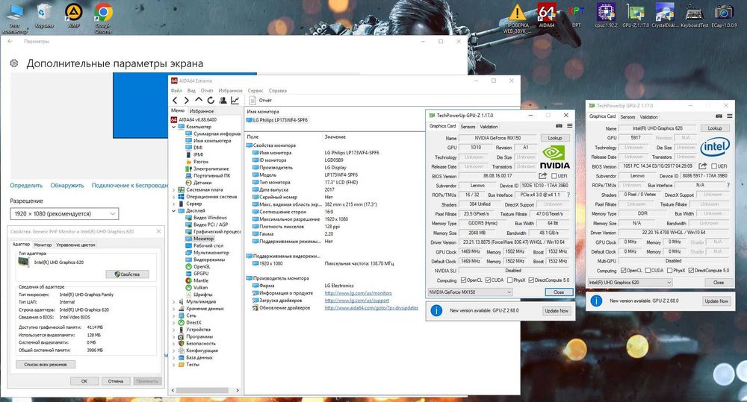Open the hamburger menu in Intel GPU-Z window
The width and height of the screenshot is (747, 402).
tap(729, 116)
